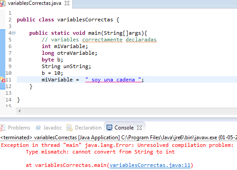This screenshot has height=170, width=237.
Task: Click the Java file icon with error marker
Action: pos(3,3)
